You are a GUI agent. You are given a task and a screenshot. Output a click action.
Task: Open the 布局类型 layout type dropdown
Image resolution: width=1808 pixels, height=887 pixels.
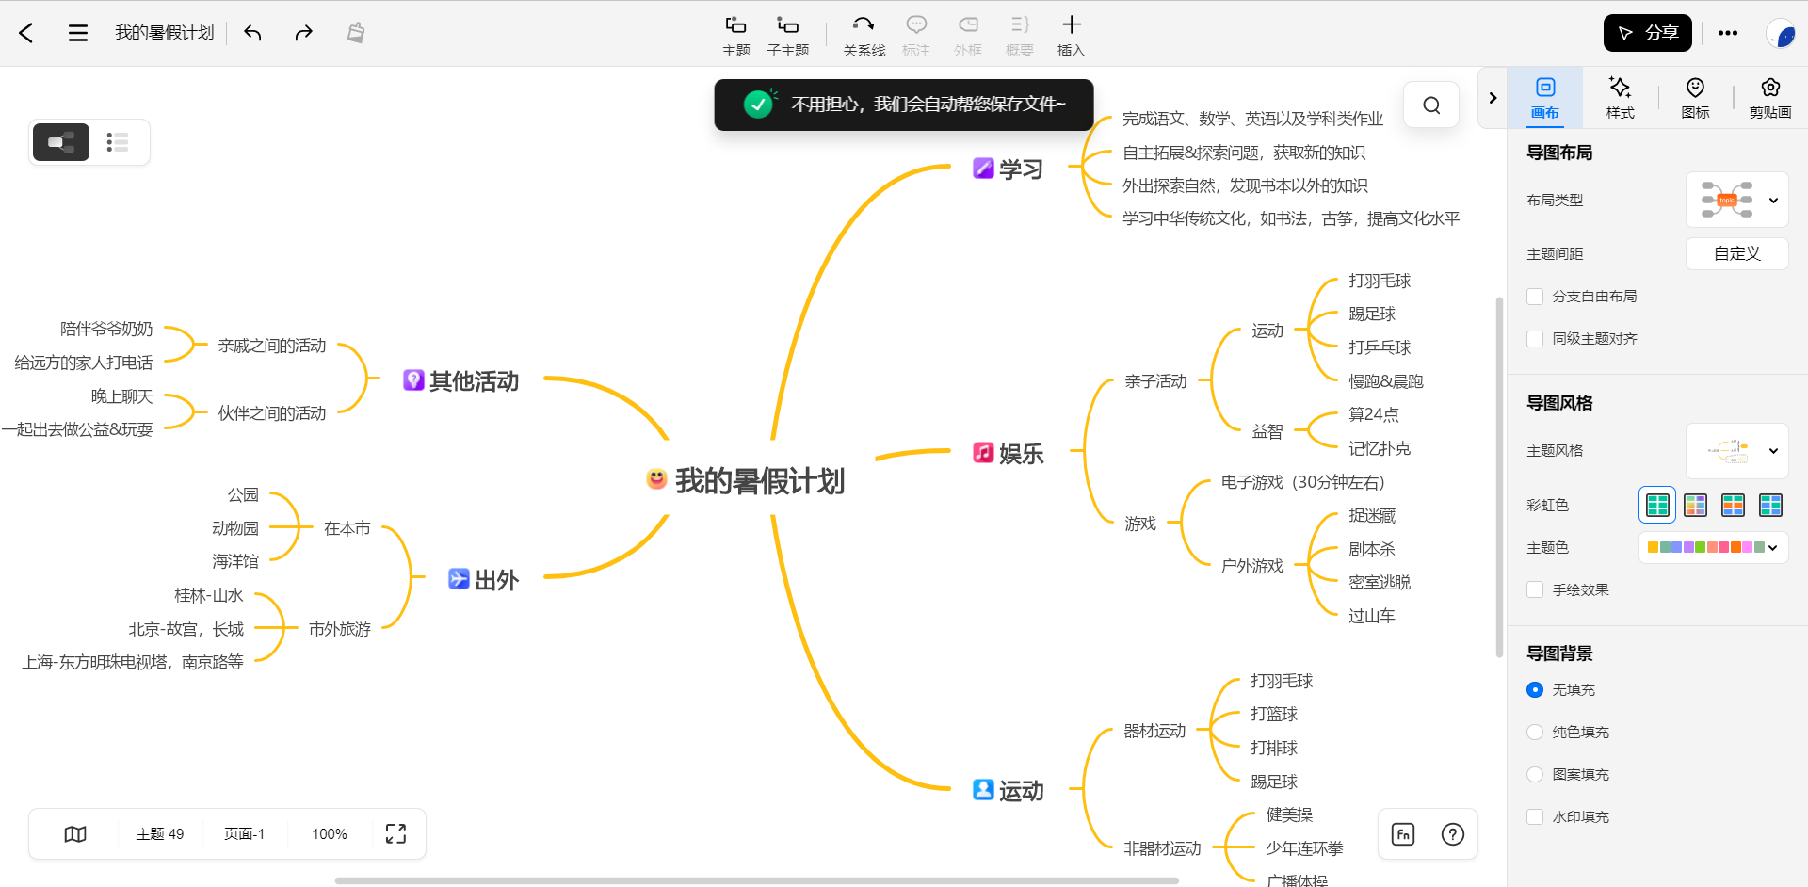point(1736,200)
